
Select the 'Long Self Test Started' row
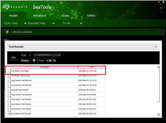[56, 90]
